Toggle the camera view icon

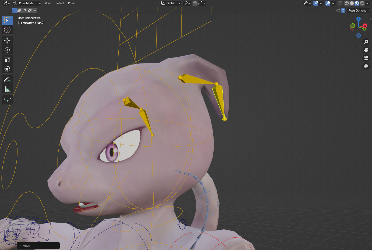click(366, 58)
